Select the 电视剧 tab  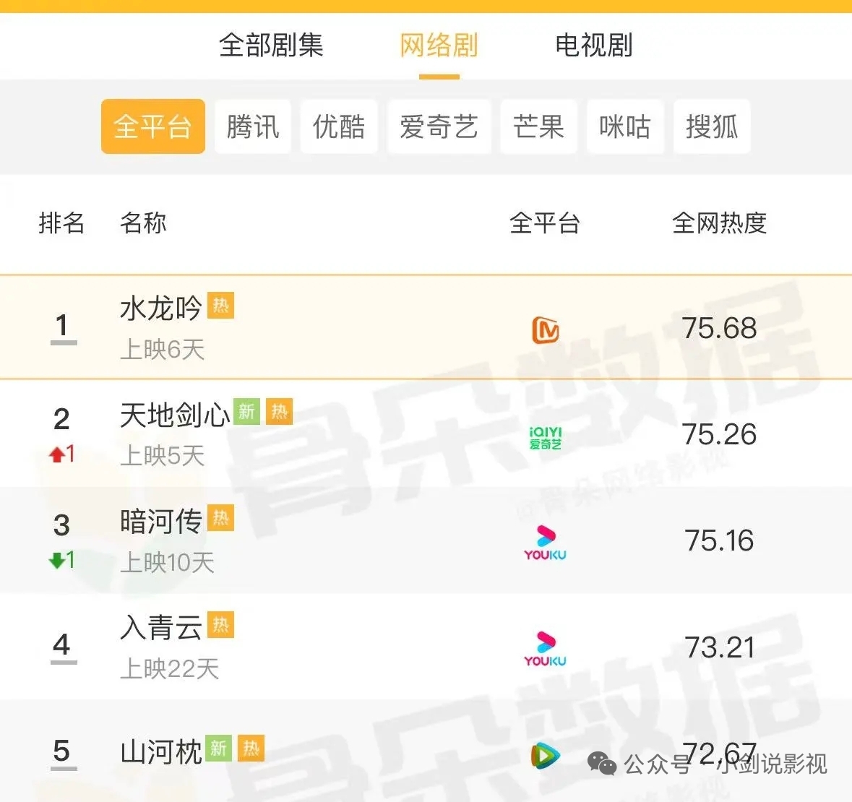(593, 46)
